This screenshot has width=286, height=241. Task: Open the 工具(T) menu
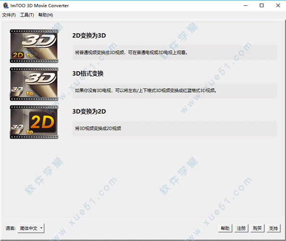click(x=27, y=15)
